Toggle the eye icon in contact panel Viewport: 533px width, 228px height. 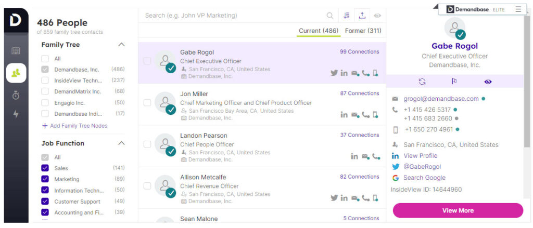(x=488, y=82)
